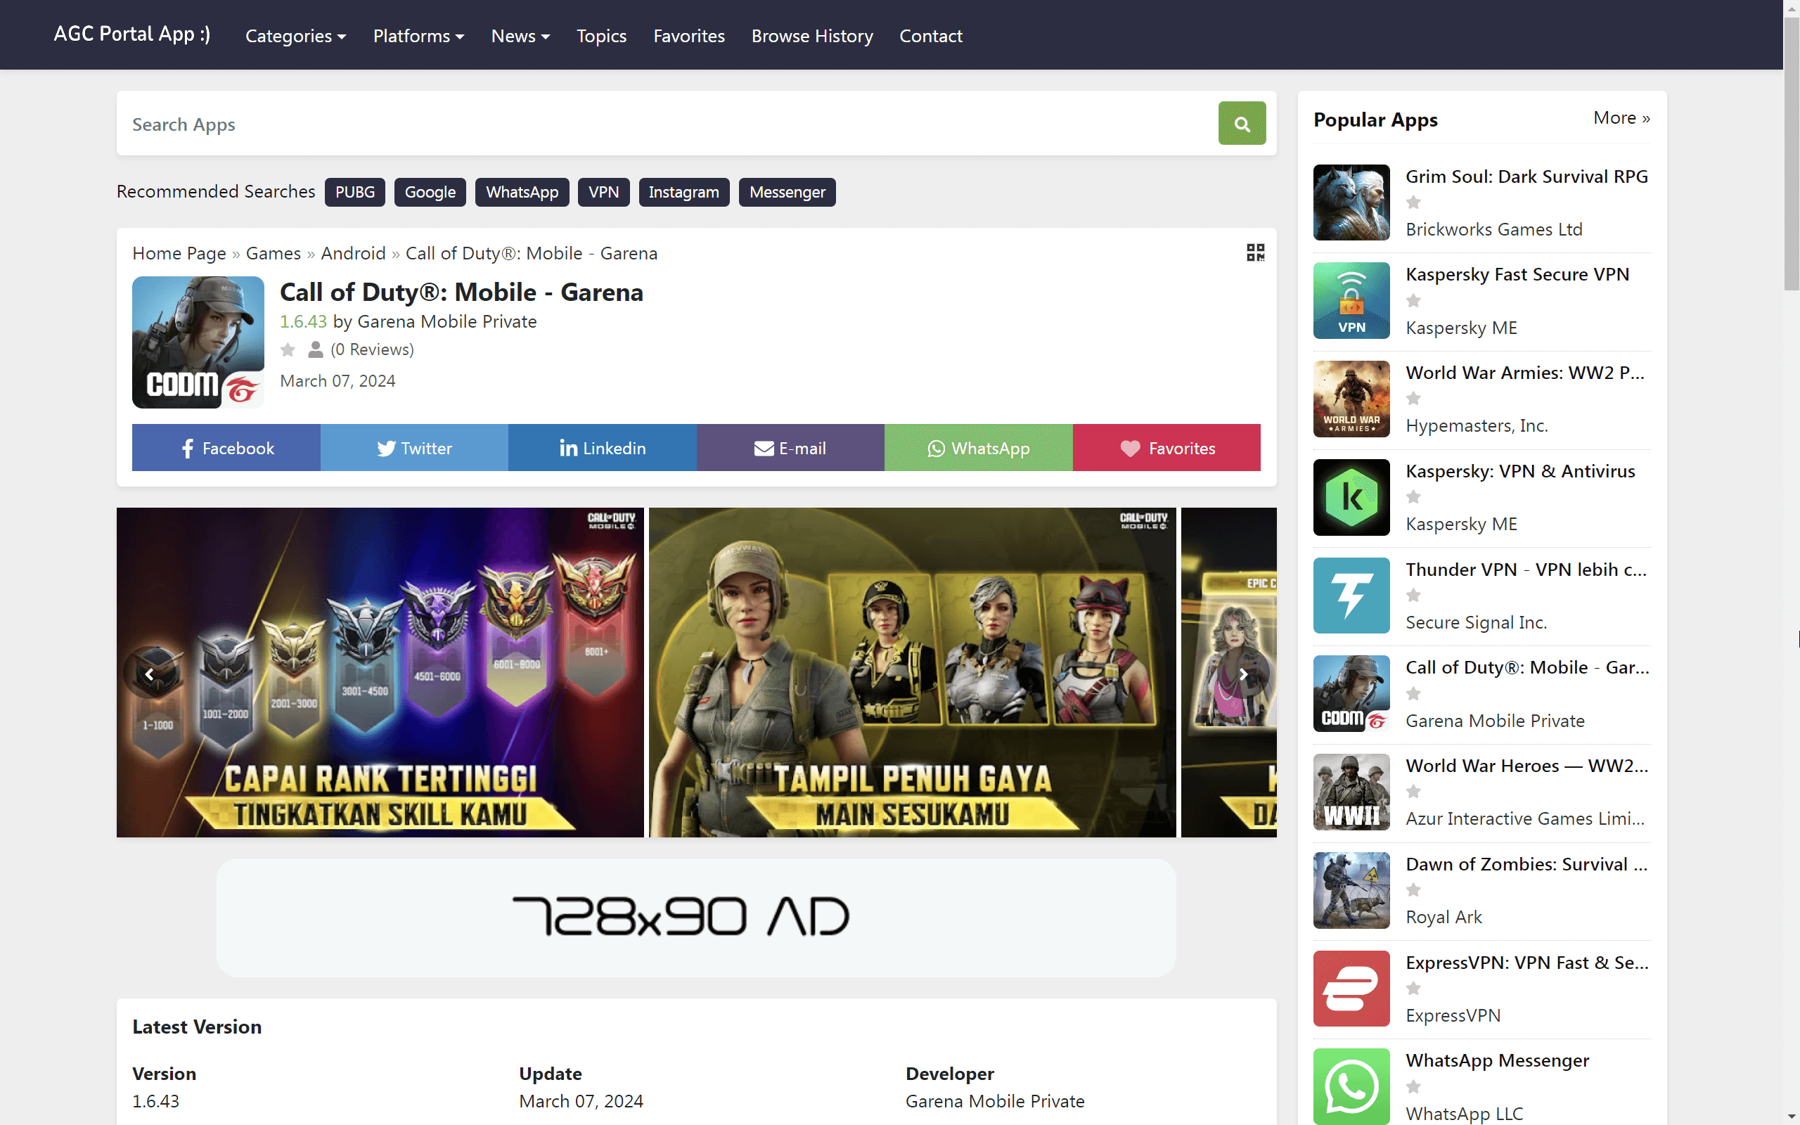This screenshot has height=1125, width=1800.
Task: Click the star under Grim Soul
Action: [1413, 202]
